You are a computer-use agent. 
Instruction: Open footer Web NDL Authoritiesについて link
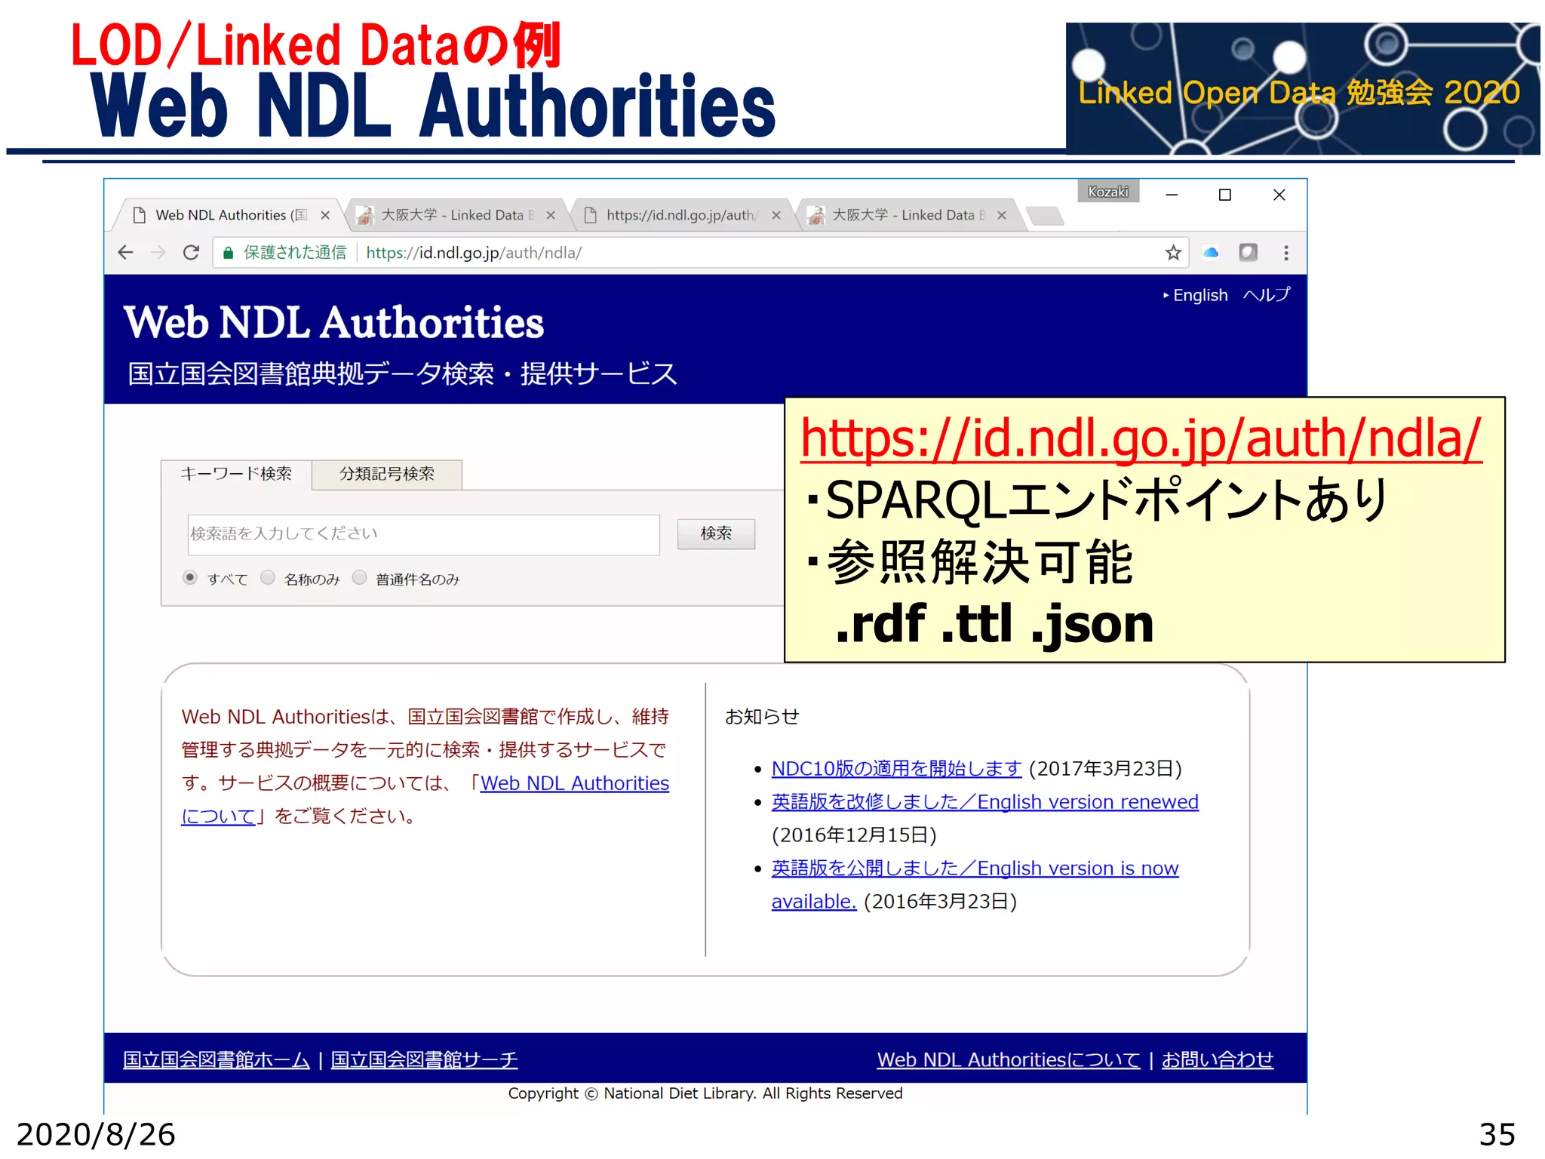[x=1009, y=1059]
